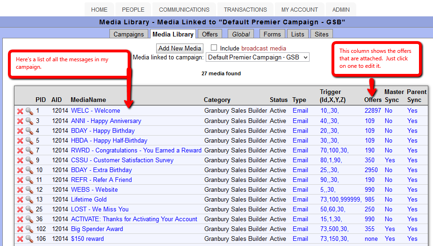Open the REFR - Refer A Friend link

(x=101, y=180)
